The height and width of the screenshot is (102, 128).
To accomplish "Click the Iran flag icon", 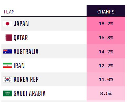I will point(7,66).
